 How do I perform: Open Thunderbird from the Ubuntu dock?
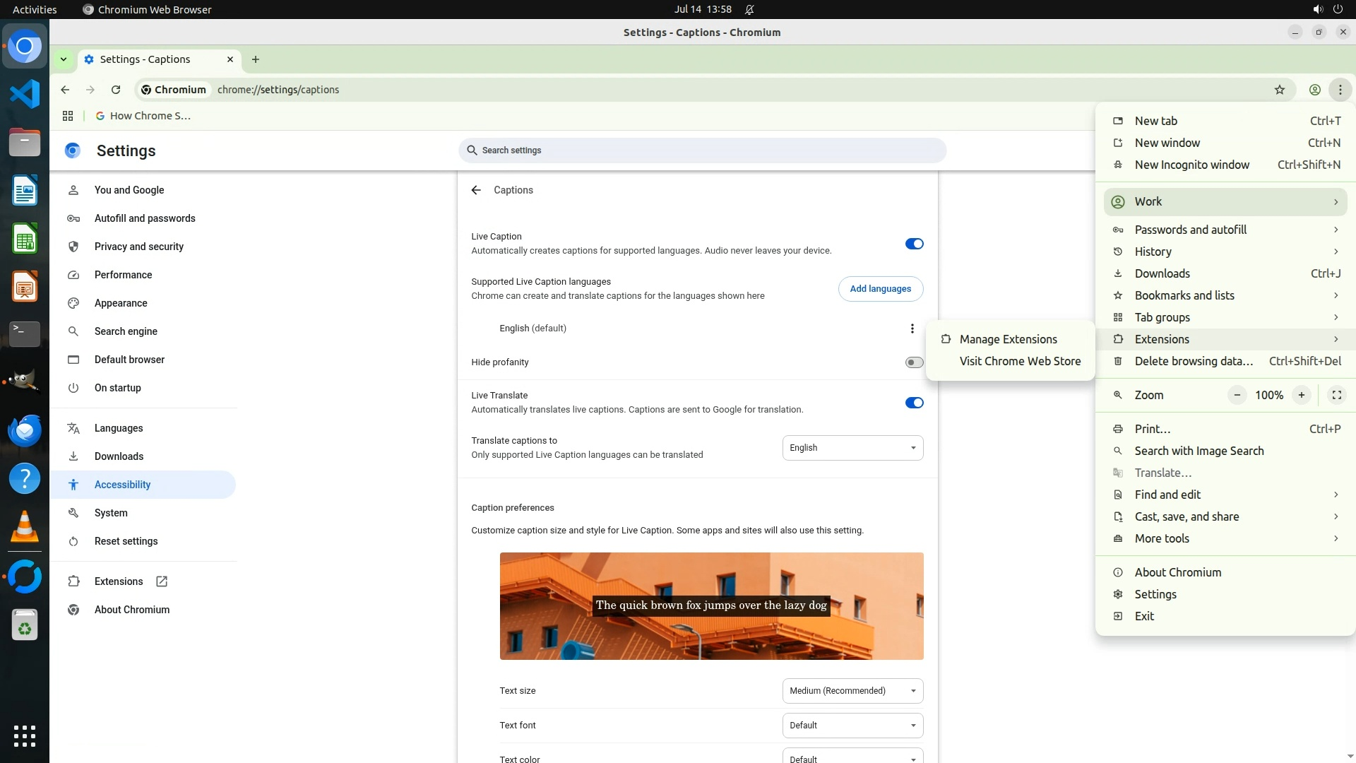(x=25, y=430)
